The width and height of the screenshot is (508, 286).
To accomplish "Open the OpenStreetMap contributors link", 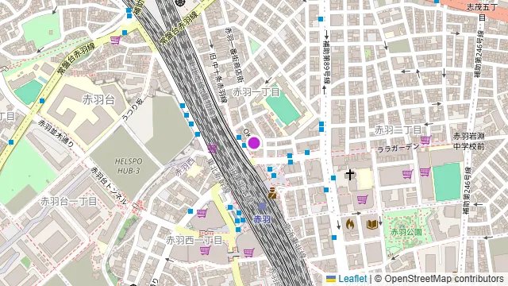I will tap(444, 279).
